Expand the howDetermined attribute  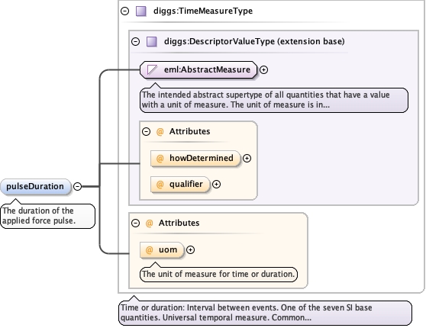click(247, 159)
